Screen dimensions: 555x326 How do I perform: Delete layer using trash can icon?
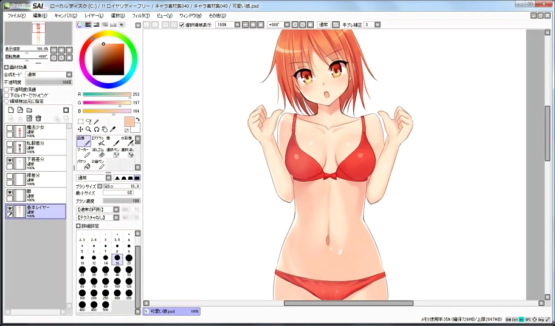pos(38,118)
